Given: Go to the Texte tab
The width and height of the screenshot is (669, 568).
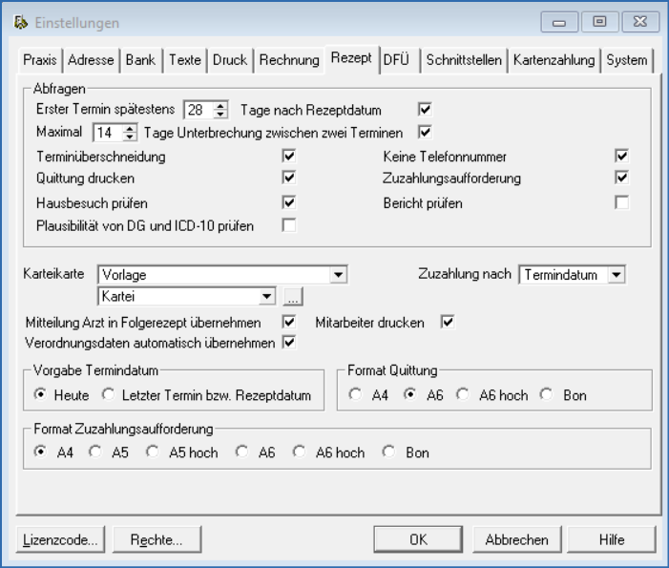Looking at the screenshot, I should [185, 60].
